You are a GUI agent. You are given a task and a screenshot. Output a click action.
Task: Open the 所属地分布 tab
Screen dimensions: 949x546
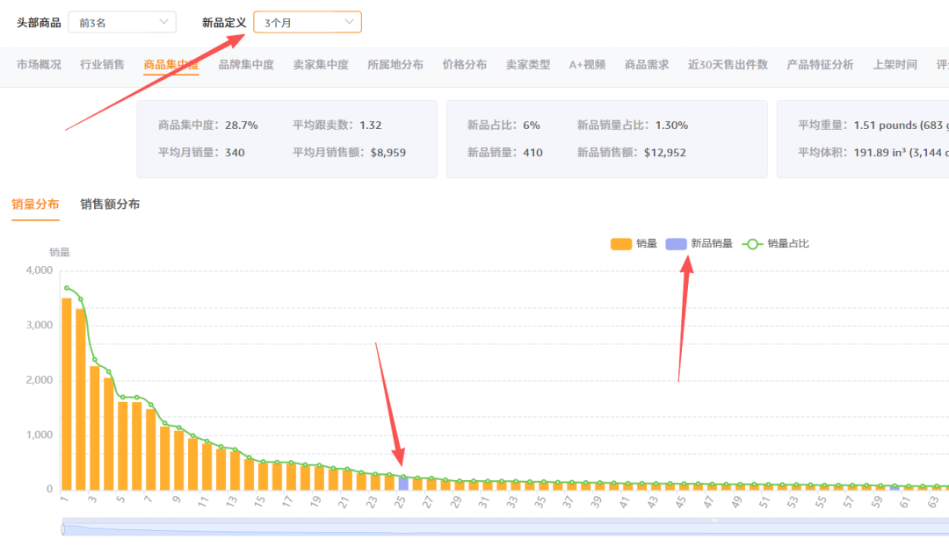pos(393,64)
